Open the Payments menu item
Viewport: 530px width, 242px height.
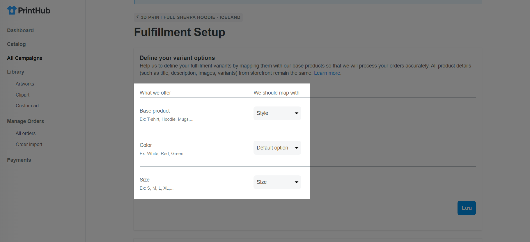(19, 160)
